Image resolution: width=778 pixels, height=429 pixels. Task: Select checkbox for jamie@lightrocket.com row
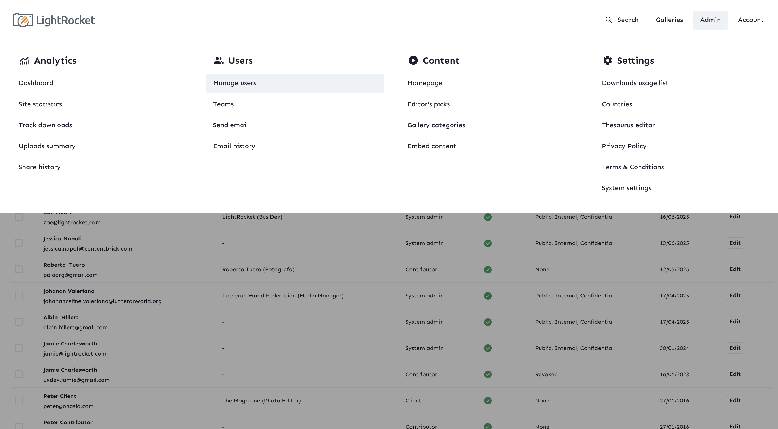pyautogui.click(x=19, y=348)
